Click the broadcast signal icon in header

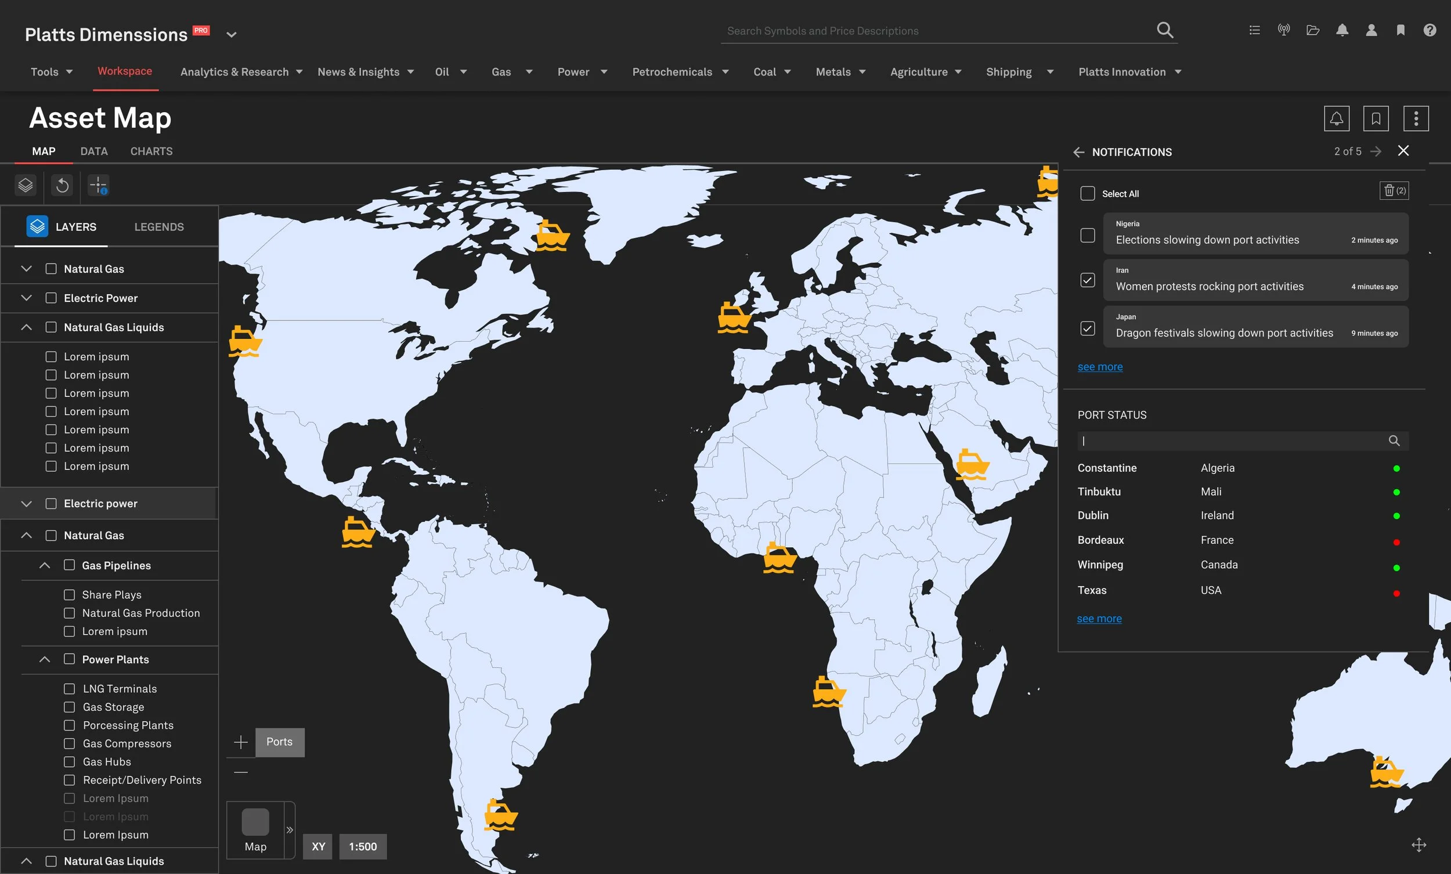coord(1284,30)
